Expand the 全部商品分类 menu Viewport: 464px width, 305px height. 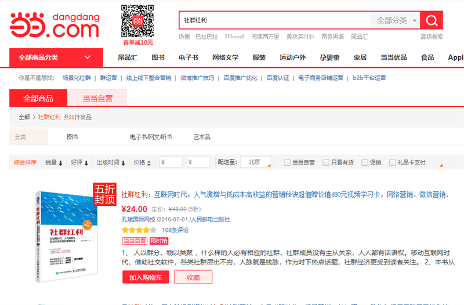coord(55,57)
